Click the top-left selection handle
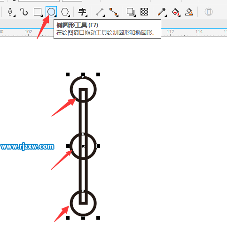This screenshot has height=237, width=227. tap(68, 74)
